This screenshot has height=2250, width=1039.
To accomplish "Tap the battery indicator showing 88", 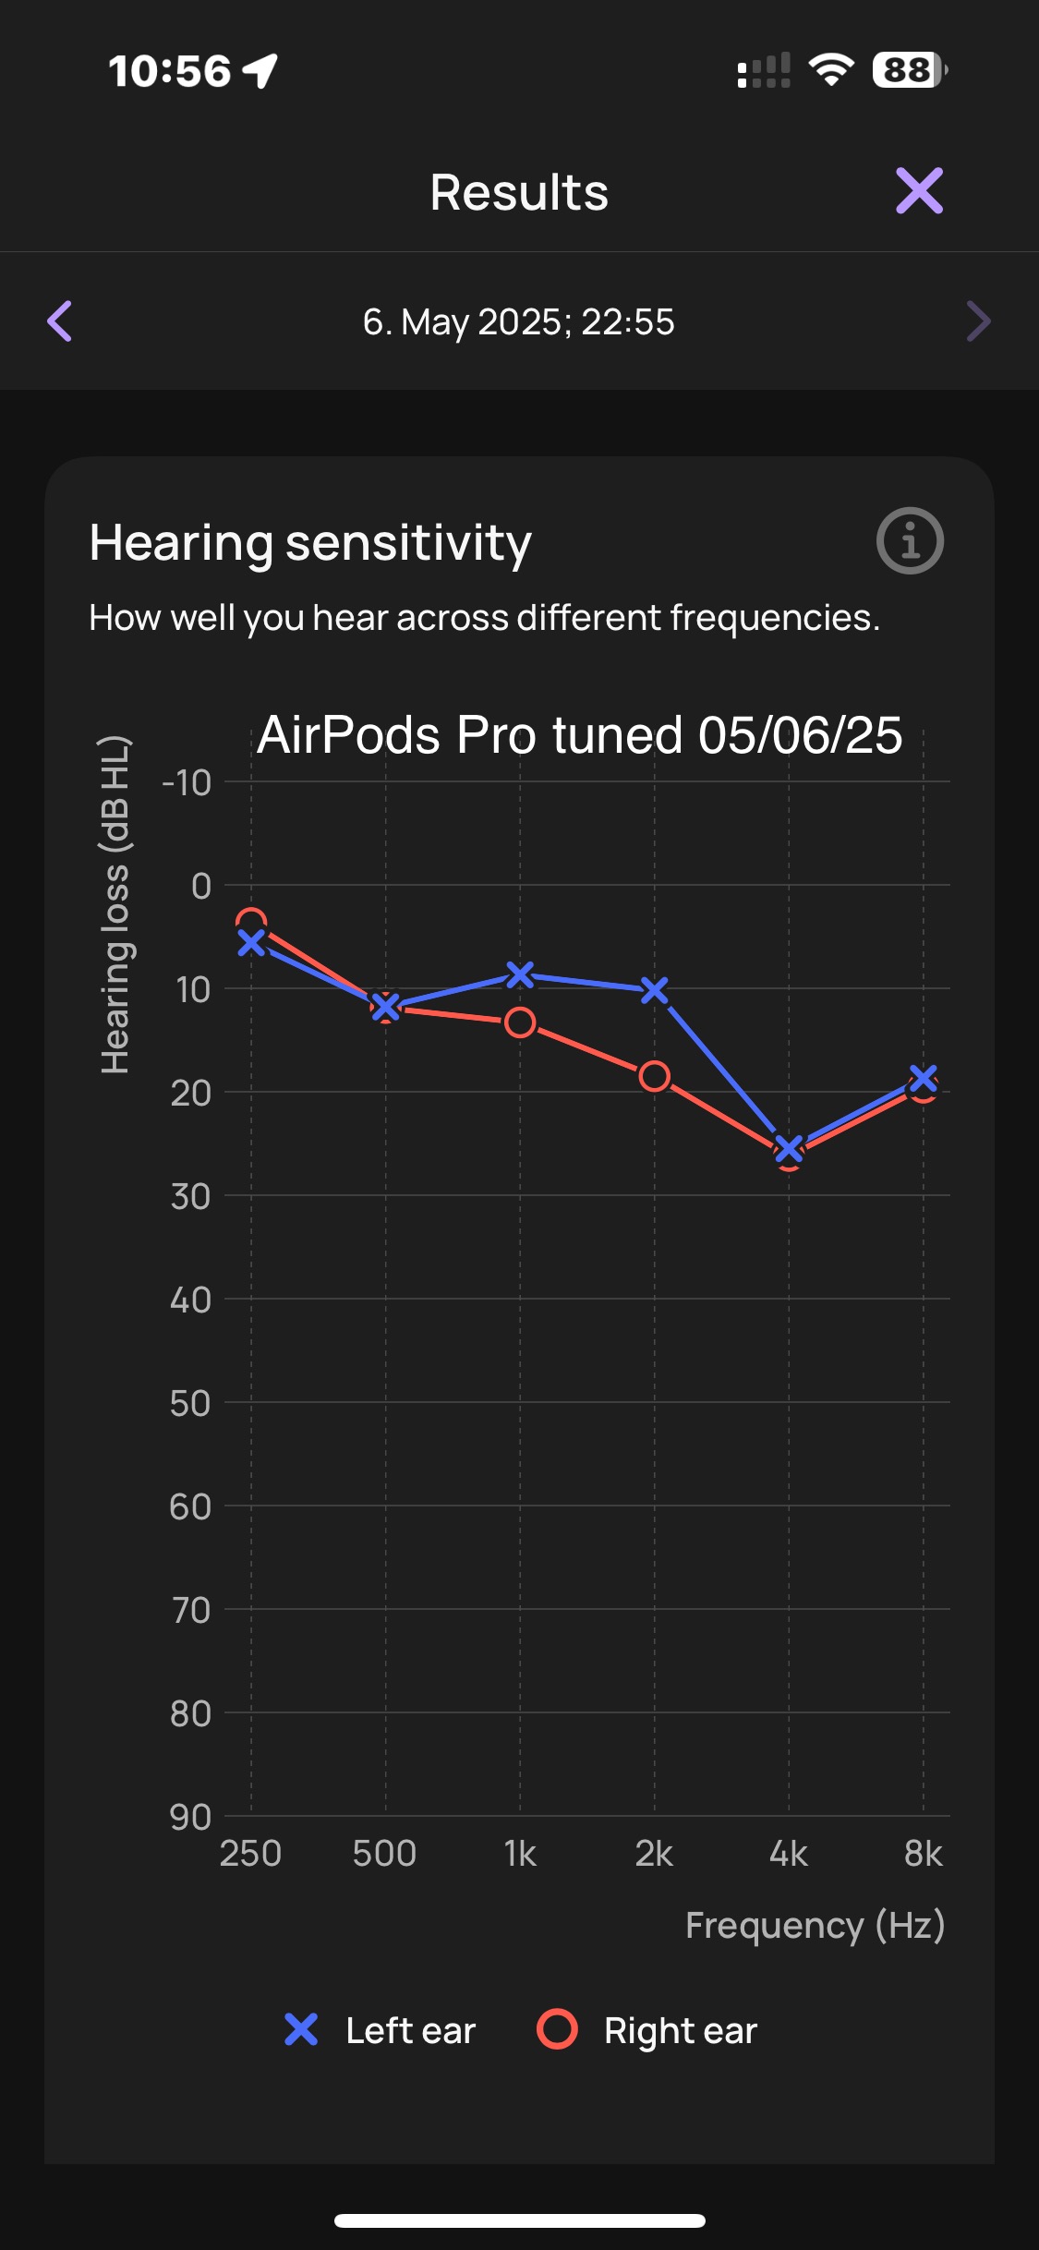I will pyautogui.click(x=910, y=70).
